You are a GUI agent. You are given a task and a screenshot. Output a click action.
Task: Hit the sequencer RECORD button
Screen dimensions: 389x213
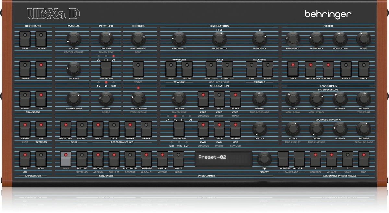tap(98, 159)
